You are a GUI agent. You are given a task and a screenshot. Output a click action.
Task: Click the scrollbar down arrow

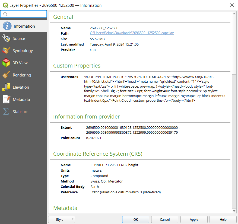(234, 211)
